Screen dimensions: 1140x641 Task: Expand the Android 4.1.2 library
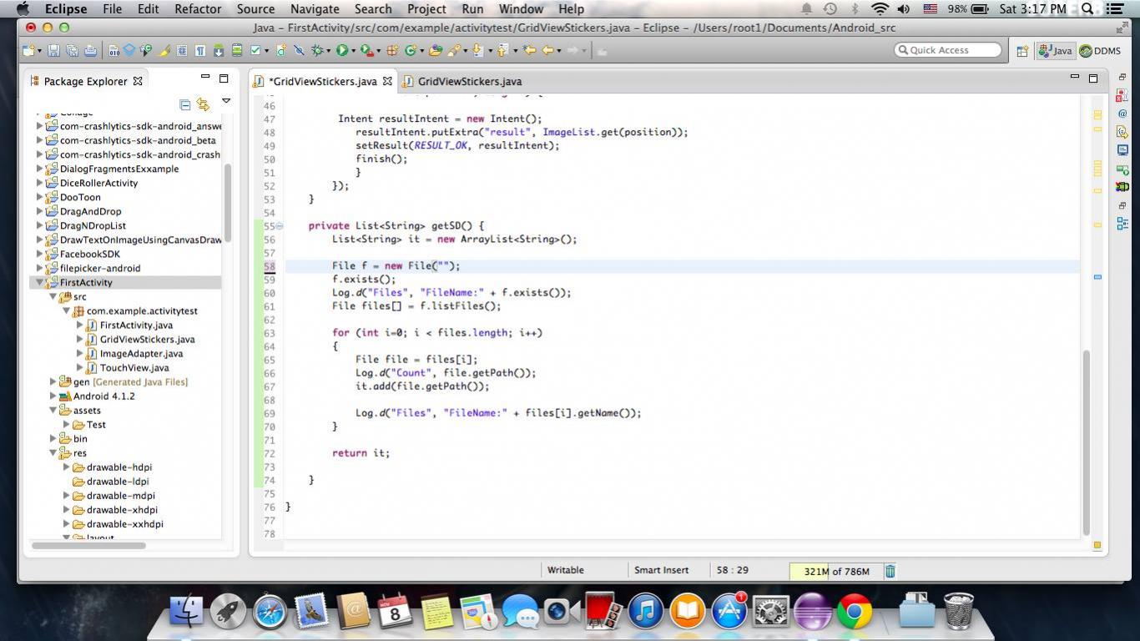click(x=53, y=396)
